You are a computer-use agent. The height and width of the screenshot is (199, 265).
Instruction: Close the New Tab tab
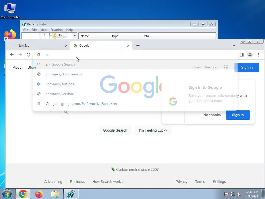(66, 46)
